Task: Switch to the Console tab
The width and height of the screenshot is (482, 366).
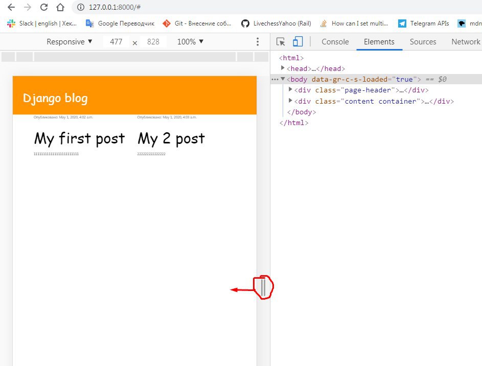Action: click(x=335, y=42)
